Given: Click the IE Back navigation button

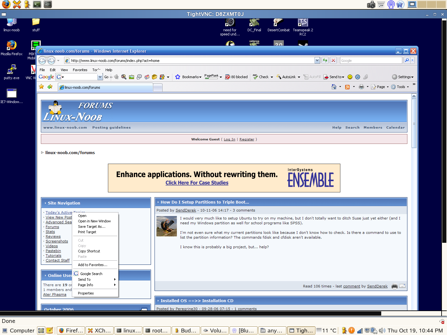Looking at the screenshot, I should tap(42, 60).
